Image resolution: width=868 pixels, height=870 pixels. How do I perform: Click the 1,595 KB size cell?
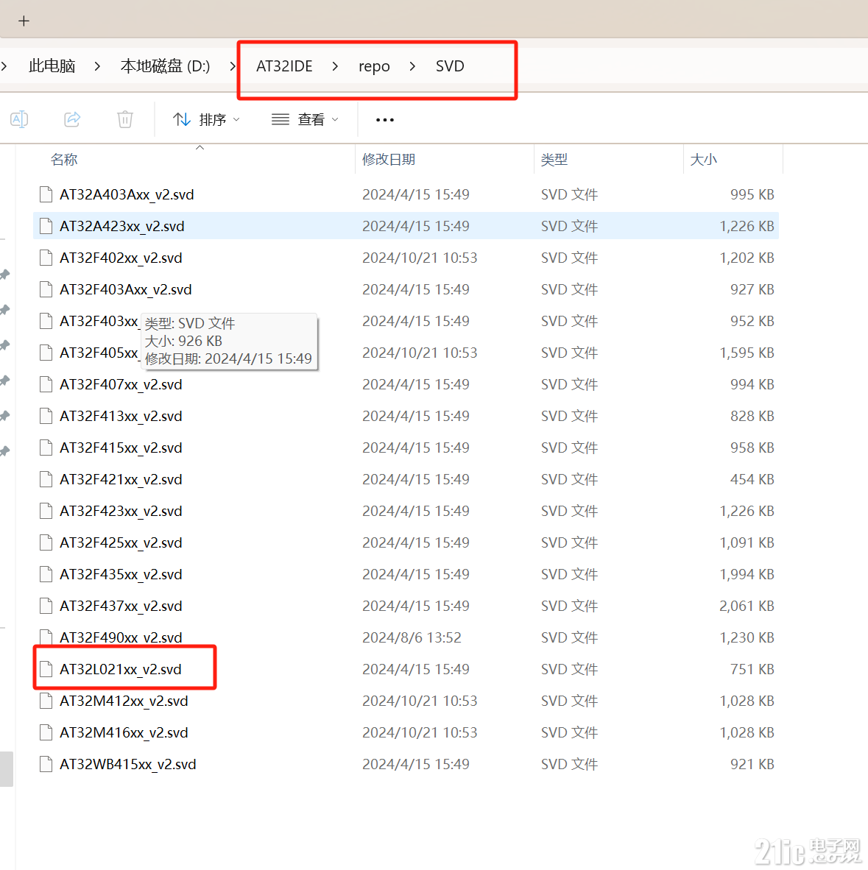(747, 353)
